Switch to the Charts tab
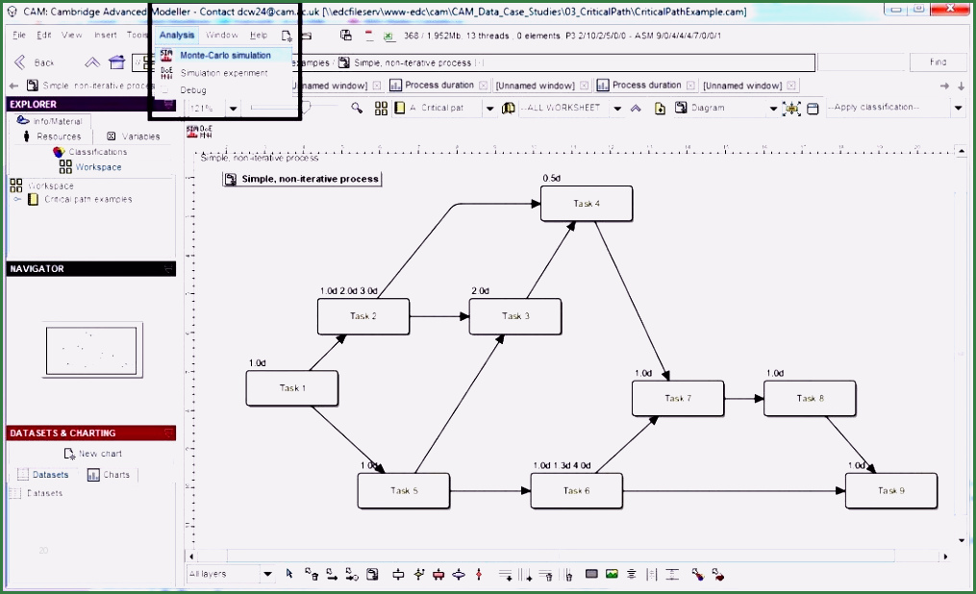The height and width of the screenshot is (594, 976). (109, 475)
